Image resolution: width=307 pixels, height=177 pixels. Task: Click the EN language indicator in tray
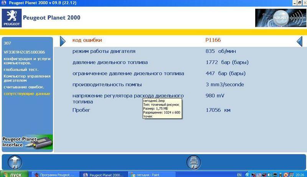[239, 174]
